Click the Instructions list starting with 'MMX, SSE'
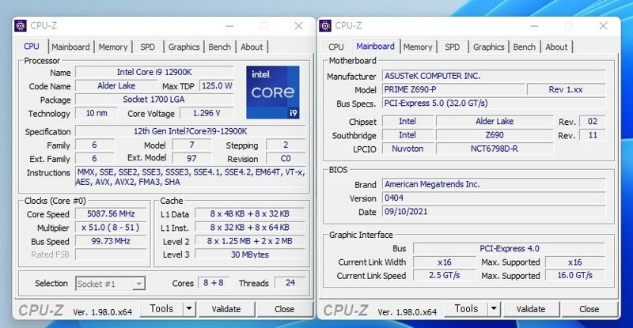Image resolution: width=633 pixels, height=328 pixels. click(x=190, y=177)
